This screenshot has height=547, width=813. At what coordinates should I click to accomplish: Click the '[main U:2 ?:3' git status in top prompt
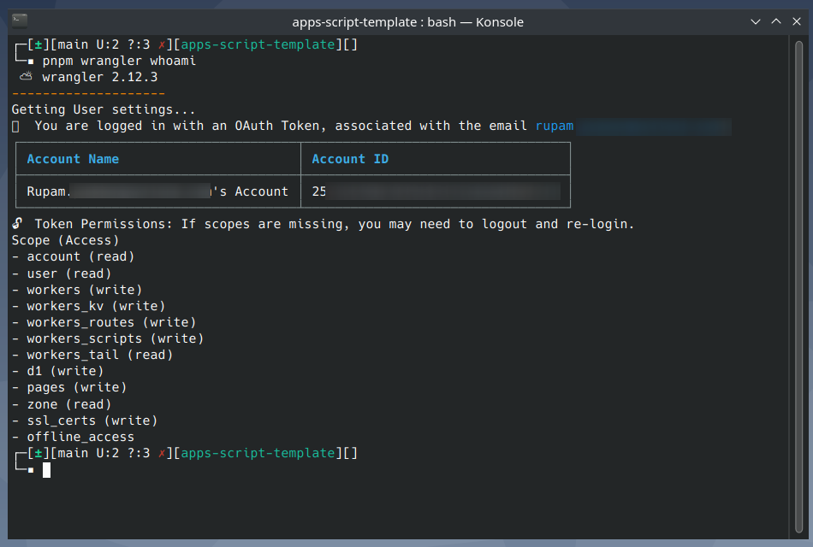[100, 44]
